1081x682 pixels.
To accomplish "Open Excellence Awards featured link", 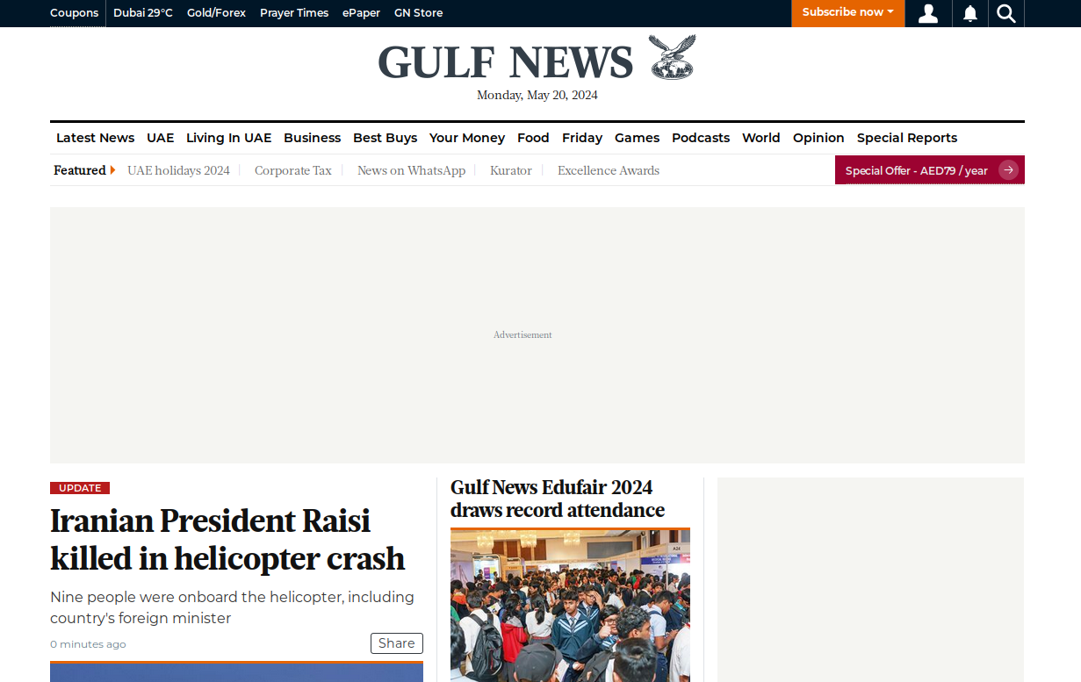I will pyautogui.click(x=609, y=170).
